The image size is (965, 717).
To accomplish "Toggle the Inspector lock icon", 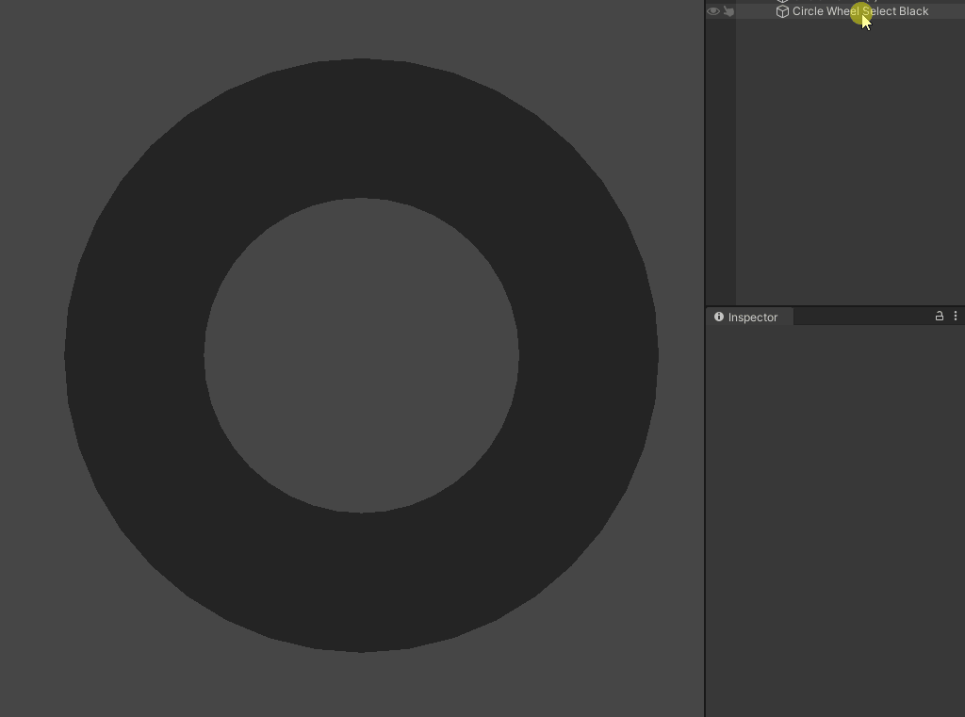I will pos(940,316).
